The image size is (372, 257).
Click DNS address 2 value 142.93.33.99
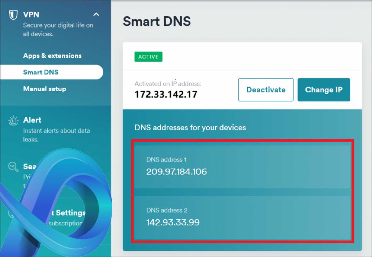tap(173, 223)
